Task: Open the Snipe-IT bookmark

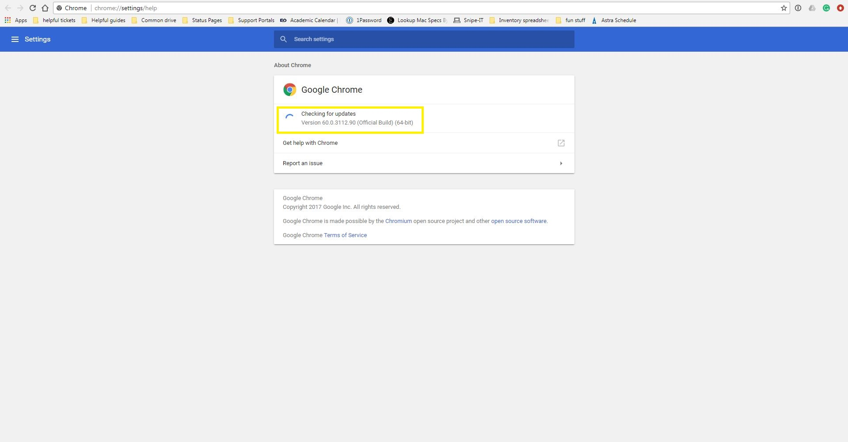Action: point(468,20)
